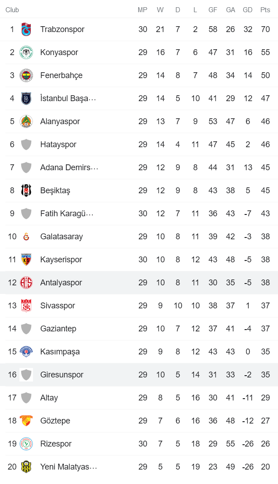The image size is (278, 484).
Task: Click the Kayserispor club badge
Action: (27, 260)
